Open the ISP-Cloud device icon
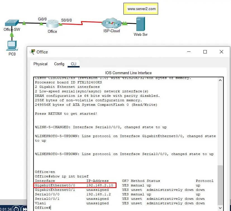 pyautogui.click(x=111, y=23)
